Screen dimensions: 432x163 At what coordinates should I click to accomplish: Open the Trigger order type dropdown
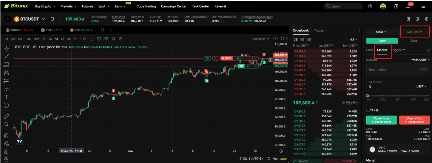coord(398,50)
